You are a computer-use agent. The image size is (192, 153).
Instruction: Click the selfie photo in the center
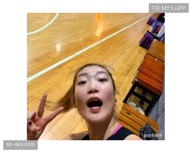96,76
